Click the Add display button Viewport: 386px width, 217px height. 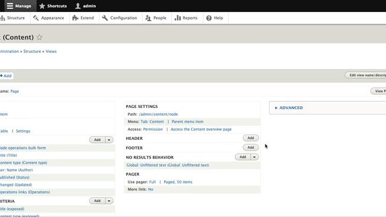pyautogui.click(x=6, y=76)
